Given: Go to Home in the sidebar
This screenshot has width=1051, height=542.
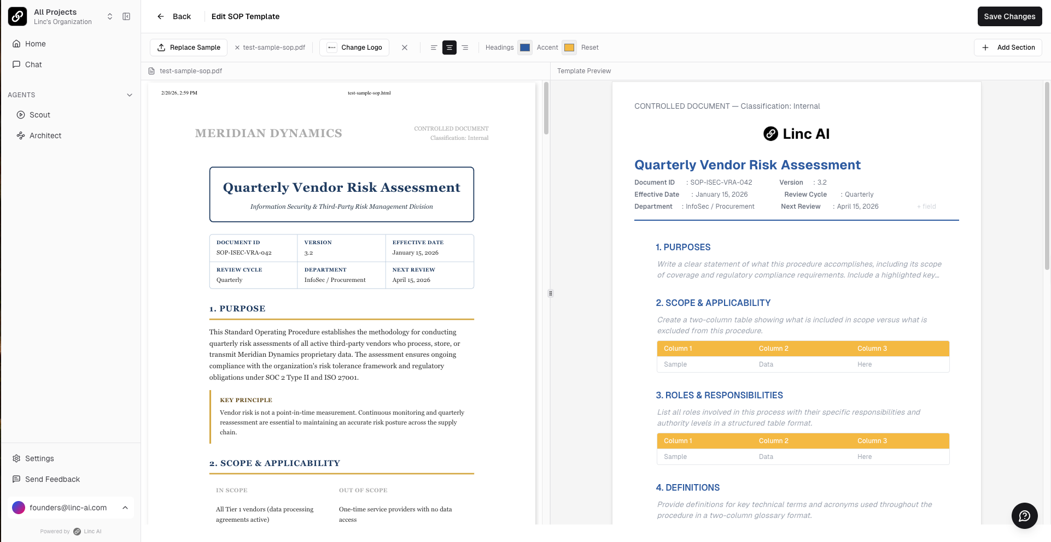Looking at the screenshot, I should click(x=35, y=44).
